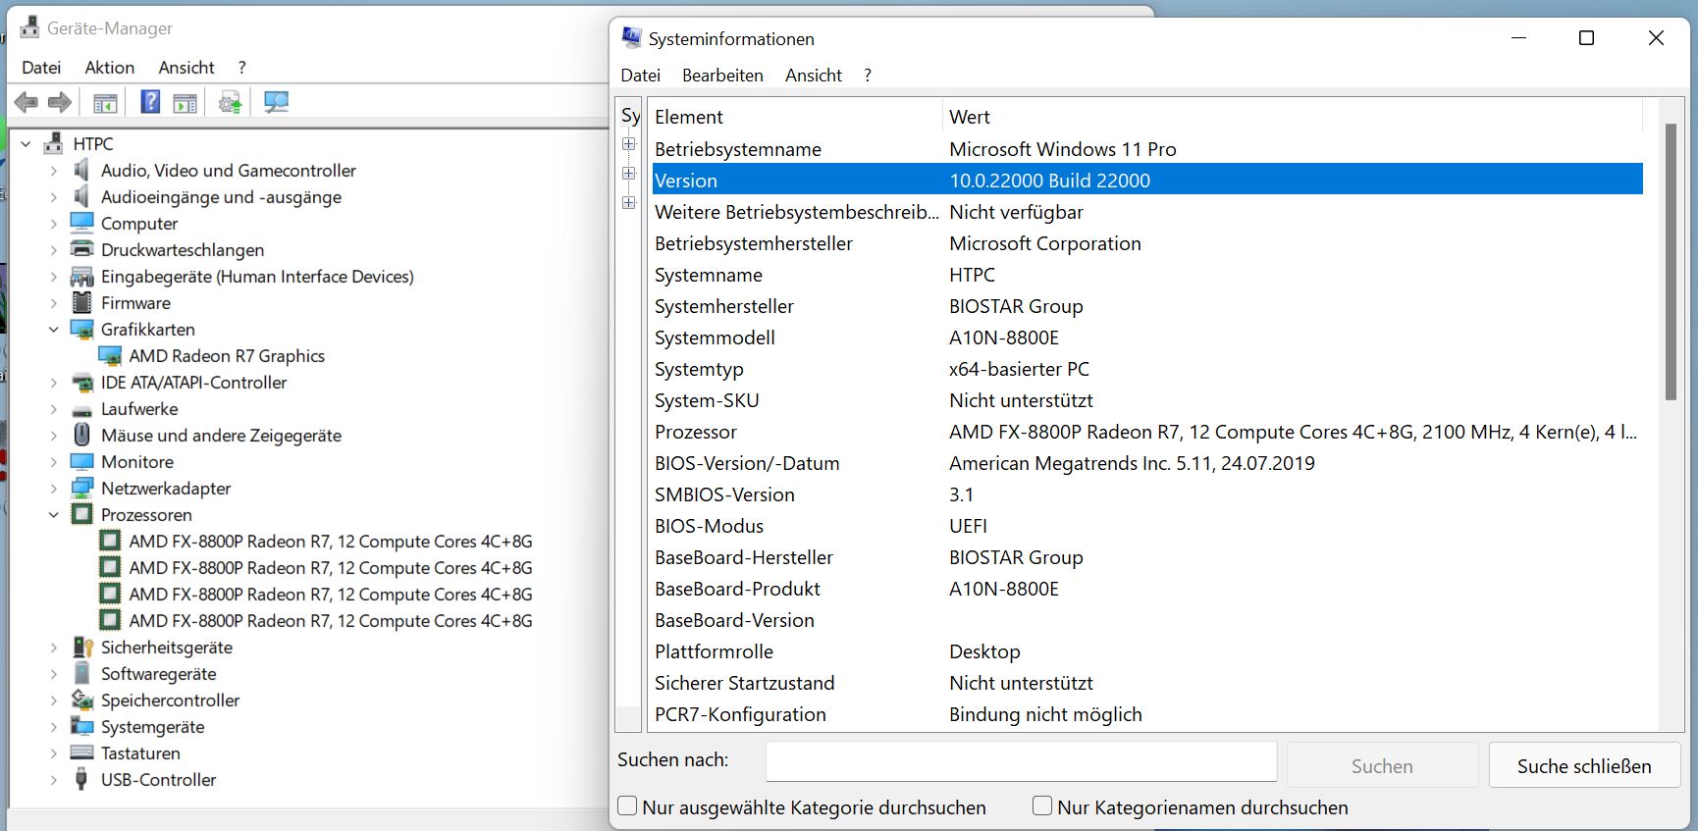Click the Laufwerke drive icon

point(82,410)
